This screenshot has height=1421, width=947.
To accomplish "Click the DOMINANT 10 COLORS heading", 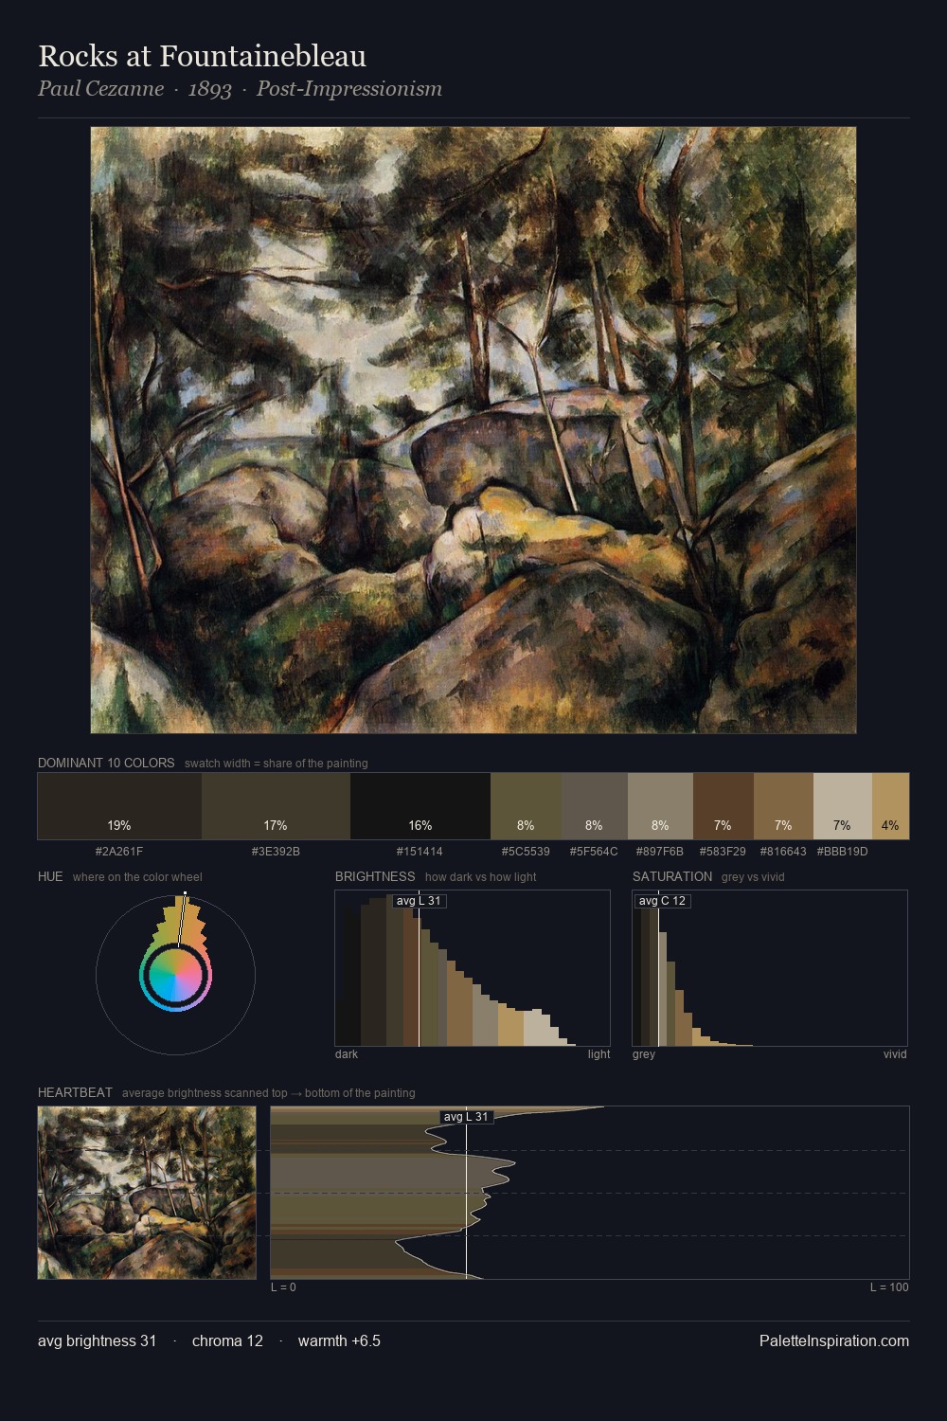I will coord(106,763).
